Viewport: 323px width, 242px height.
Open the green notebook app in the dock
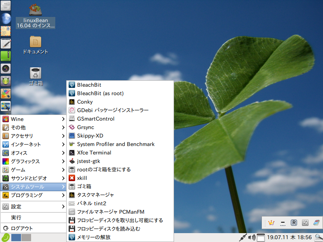point(6,56)
